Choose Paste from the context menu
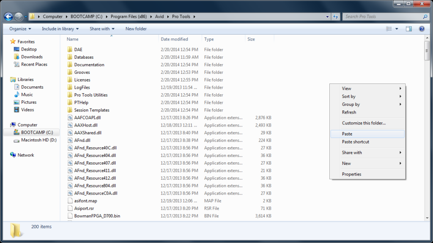The image size is (433, 243). point(346,134)
